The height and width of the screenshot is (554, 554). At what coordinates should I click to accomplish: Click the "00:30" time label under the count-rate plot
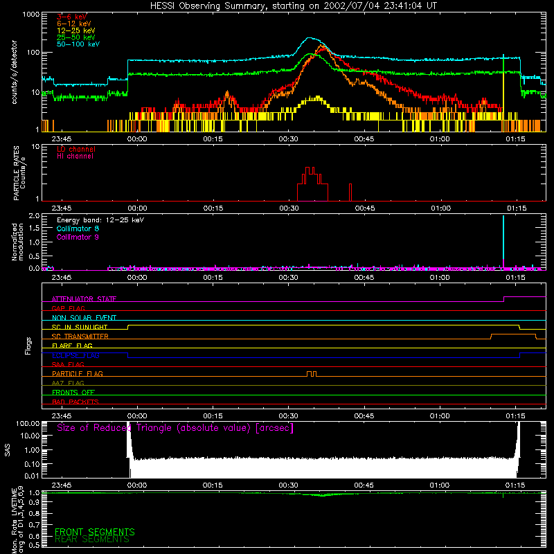click(288, 139)
